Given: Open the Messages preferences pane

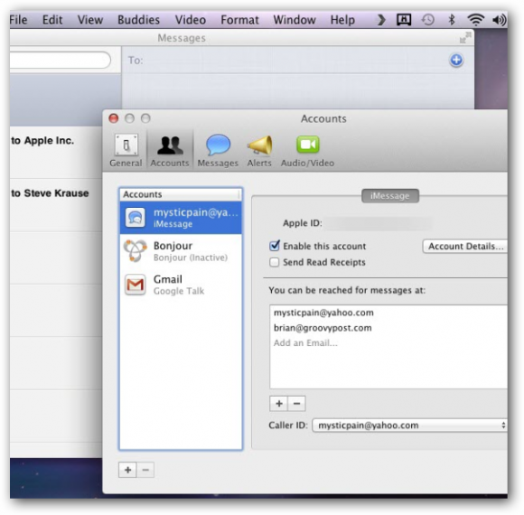Looking at the screenshot, I should (218, 150).
